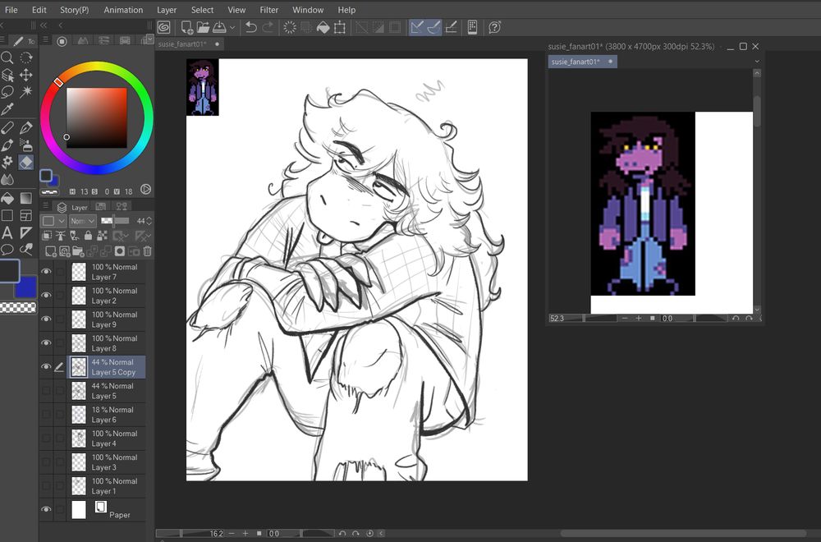Select the Frame border tool
The width and height of the screenshot is (821, 542).
pyautogui.click(x=26, y=215)
